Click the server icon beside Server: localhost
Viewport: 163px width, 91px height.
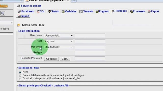(18, 6)
